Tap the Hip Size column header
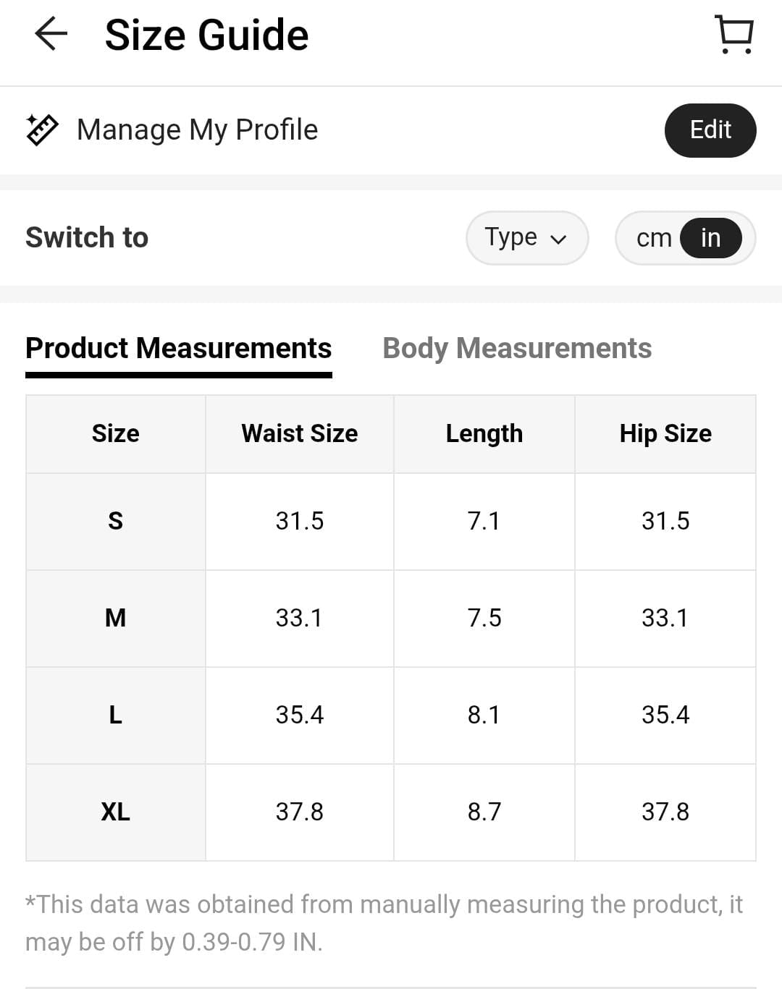 [665, 433]
